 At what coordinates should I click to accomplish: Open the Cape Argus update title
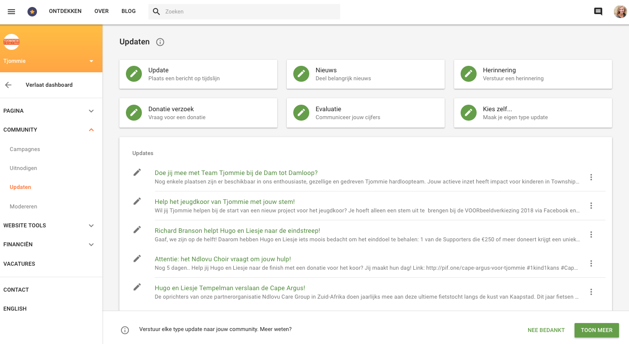230,288
